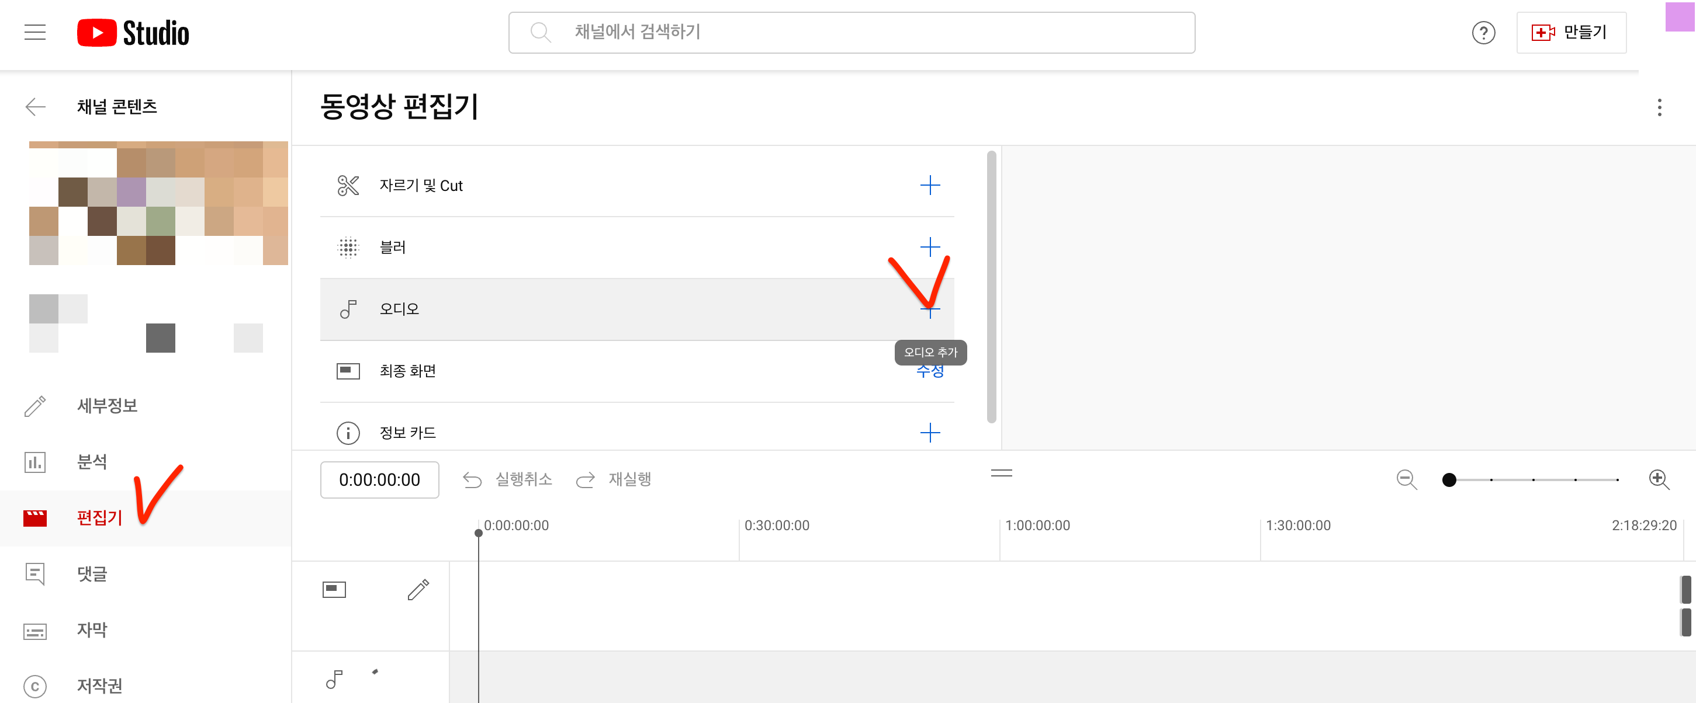
Task: Add audio with the plus icon
Action: point(929,309)
